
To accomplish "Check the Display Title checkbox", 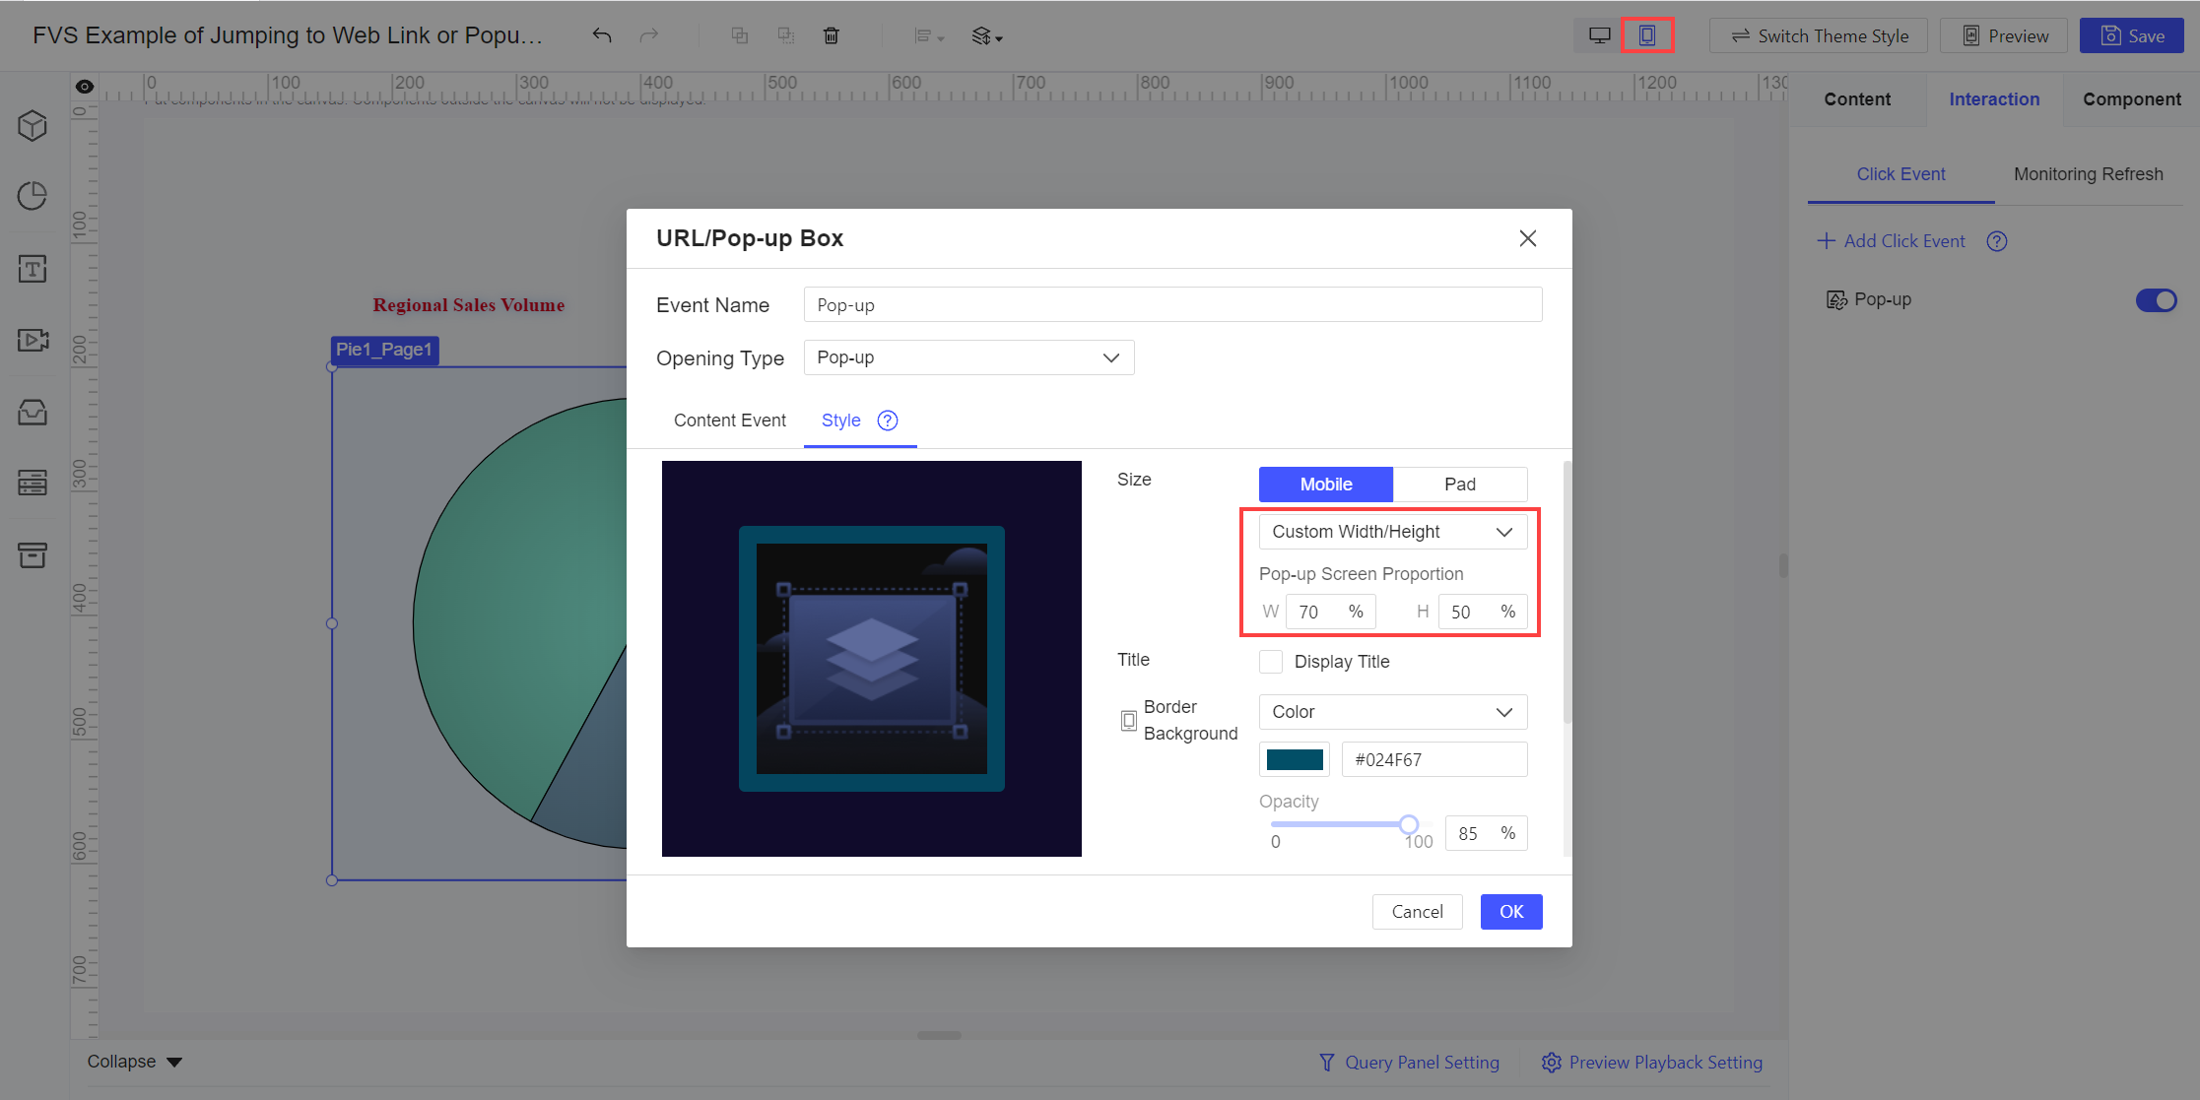I will coord(1271,662).
